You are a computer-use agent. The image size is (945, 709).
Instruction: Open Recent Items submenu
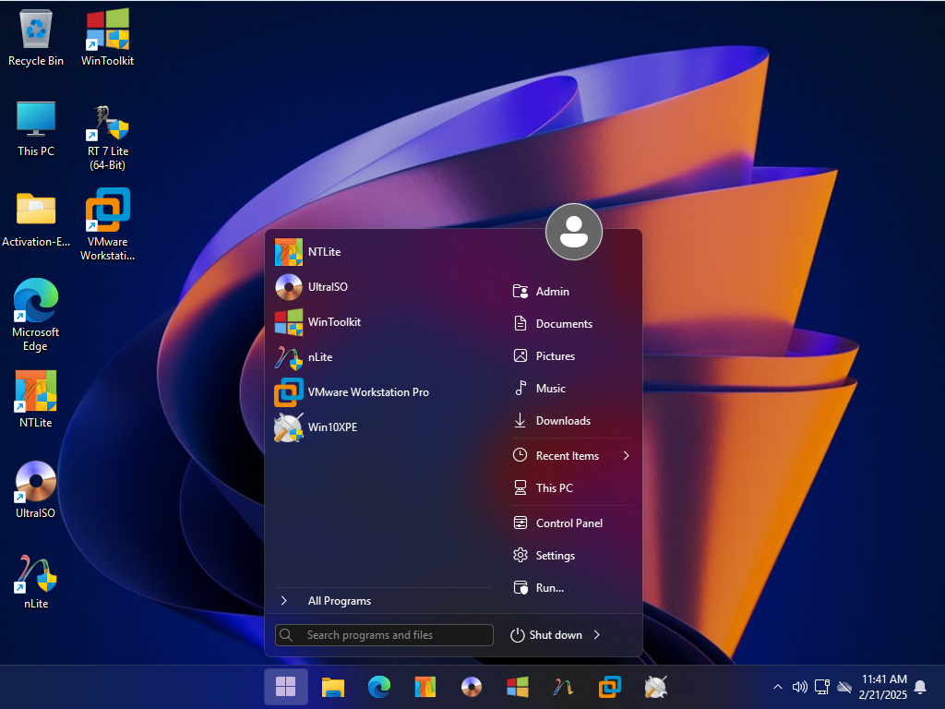click(570, 456)
